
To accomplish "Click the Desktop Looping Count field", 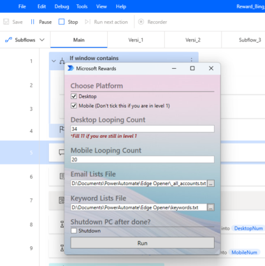I will (142, 129).
